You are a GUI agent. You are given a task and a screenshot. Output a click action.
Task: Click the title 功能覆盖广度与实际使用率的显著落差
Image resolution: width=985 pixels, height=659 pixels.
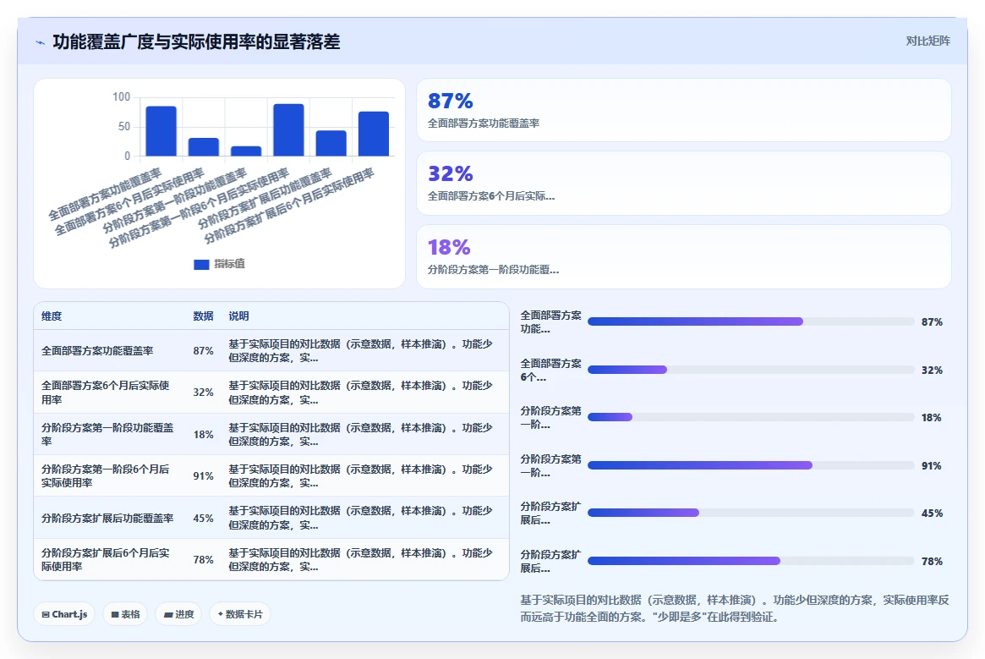click(197, 42)
